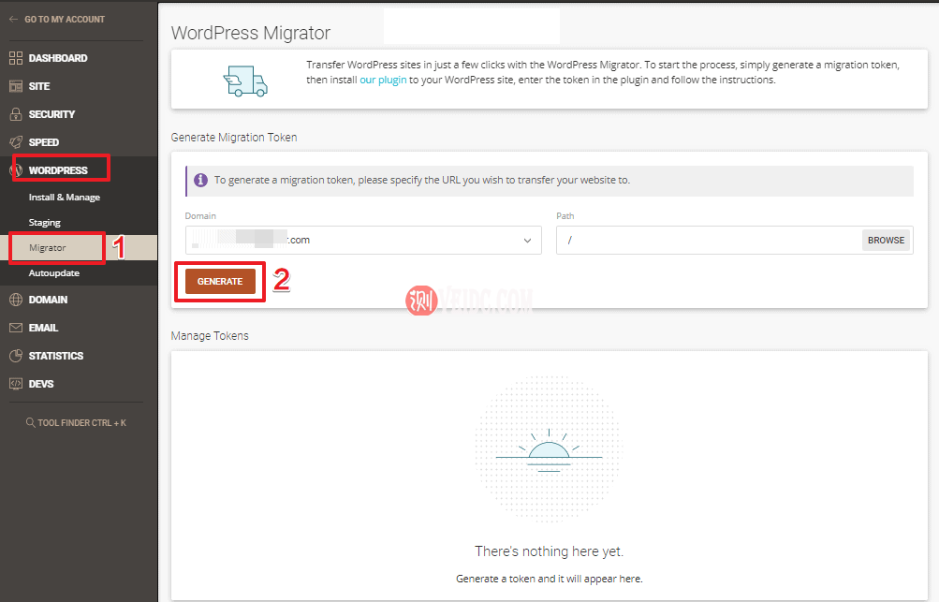Click the Manage Tokens heading
This screenshot has width=939, height=602.
point(210,336)
